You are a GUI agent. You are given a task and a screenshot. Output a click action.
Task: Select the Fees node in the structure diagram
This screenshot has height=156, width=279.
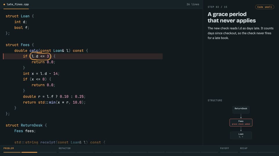tap(241, 122)
